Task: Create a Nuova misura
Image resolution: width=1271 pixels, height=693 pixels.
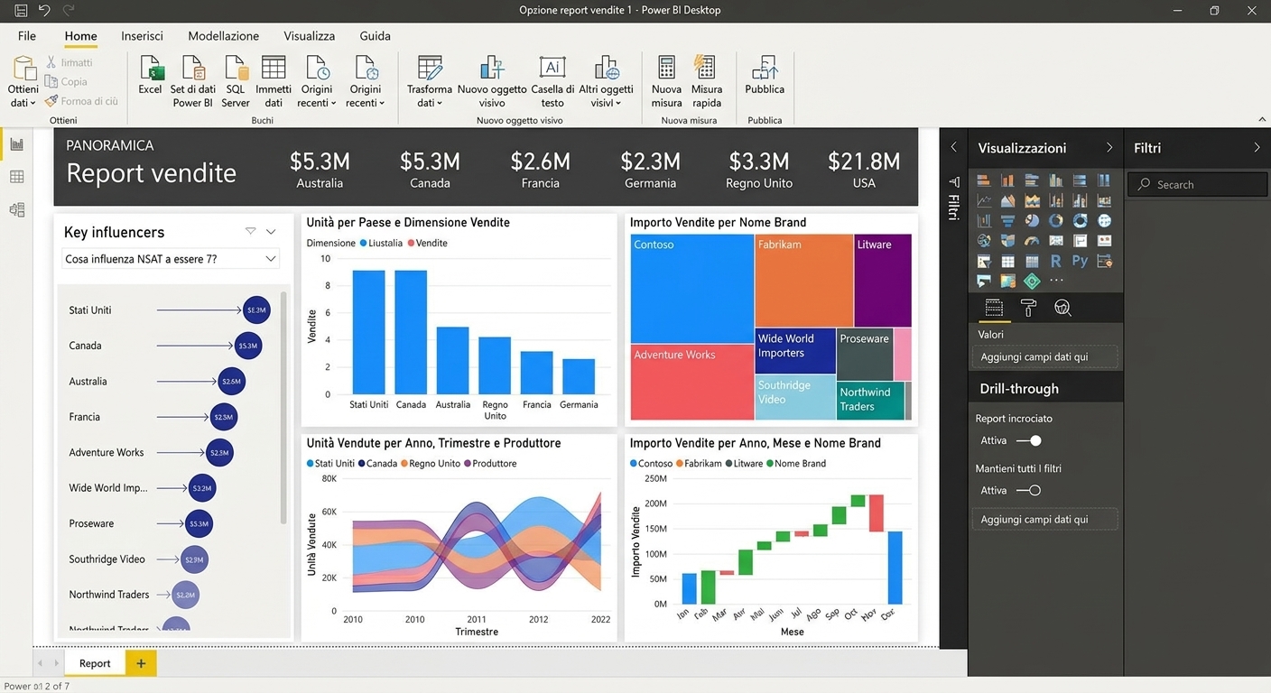Action: [666, 81]
